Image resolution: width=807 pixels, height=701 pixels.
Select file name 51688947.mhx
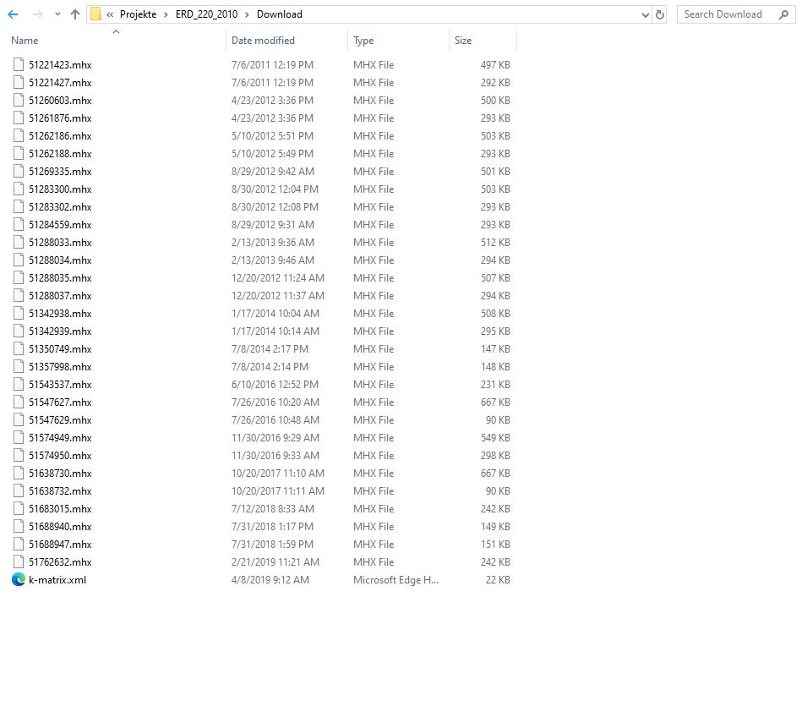click(60, 545)
